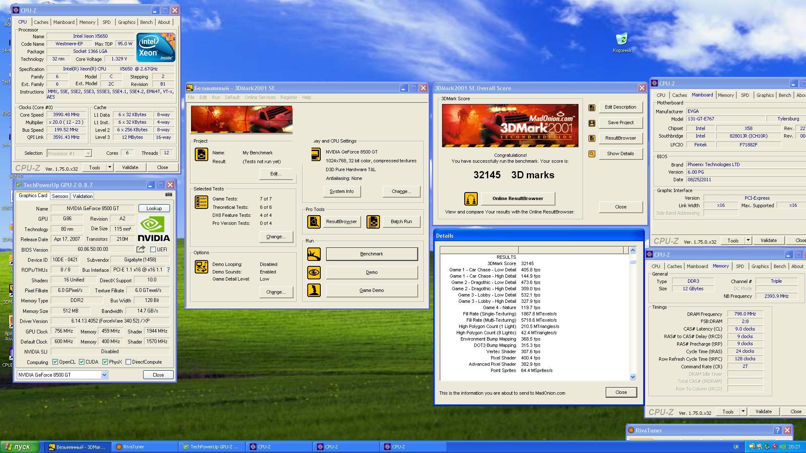Viewport: 806px width, 453px height.
Task: Open the SPD tab in CPU-Z Memory window
Action: pyautogui.click(x=740, y=266)
